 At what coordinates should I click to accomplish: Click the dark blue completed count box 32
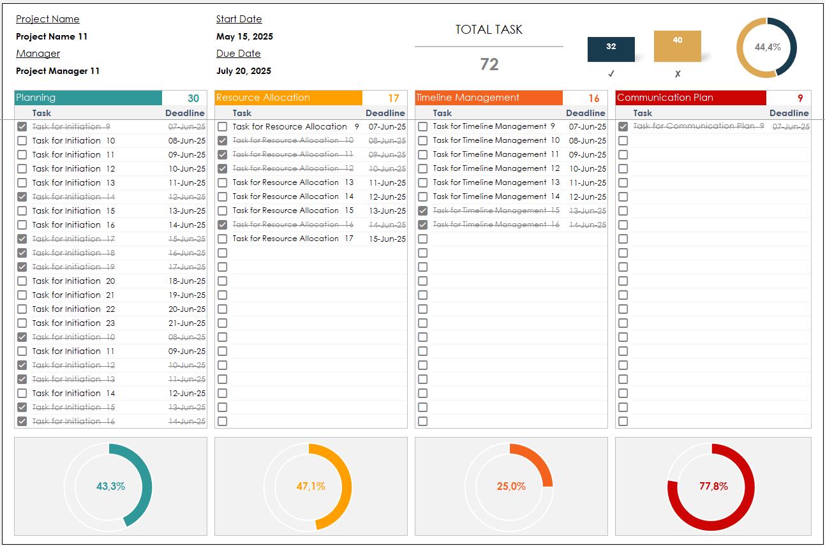point(611,49)
